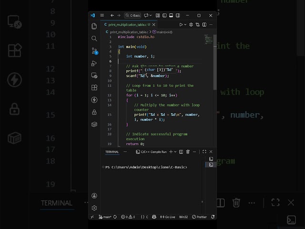Open terminal More Actions ellipsis
The width and height of the screenshot is (305, 229).
point(194,152)
